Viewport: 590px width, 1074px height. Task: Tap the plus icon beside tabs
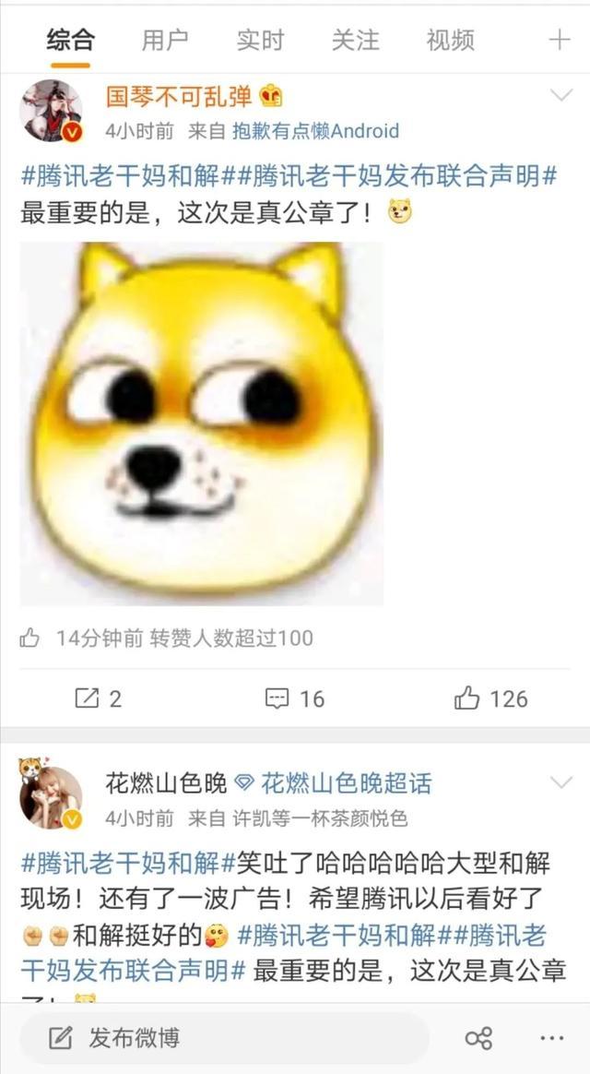560,40
